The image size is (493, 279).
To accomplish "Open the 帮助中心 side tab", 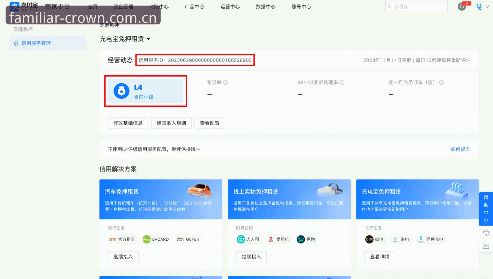I will 486,209.
